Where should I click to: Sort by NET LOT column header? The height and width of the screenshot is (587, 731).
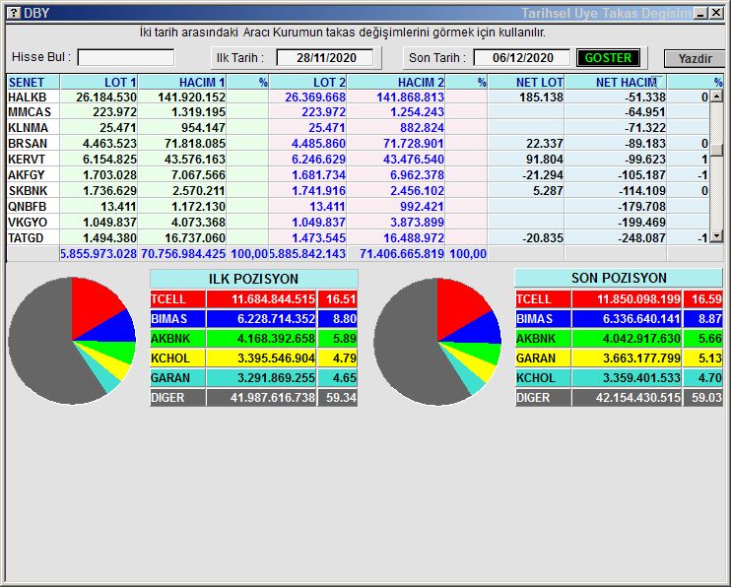tap(526, 82)
